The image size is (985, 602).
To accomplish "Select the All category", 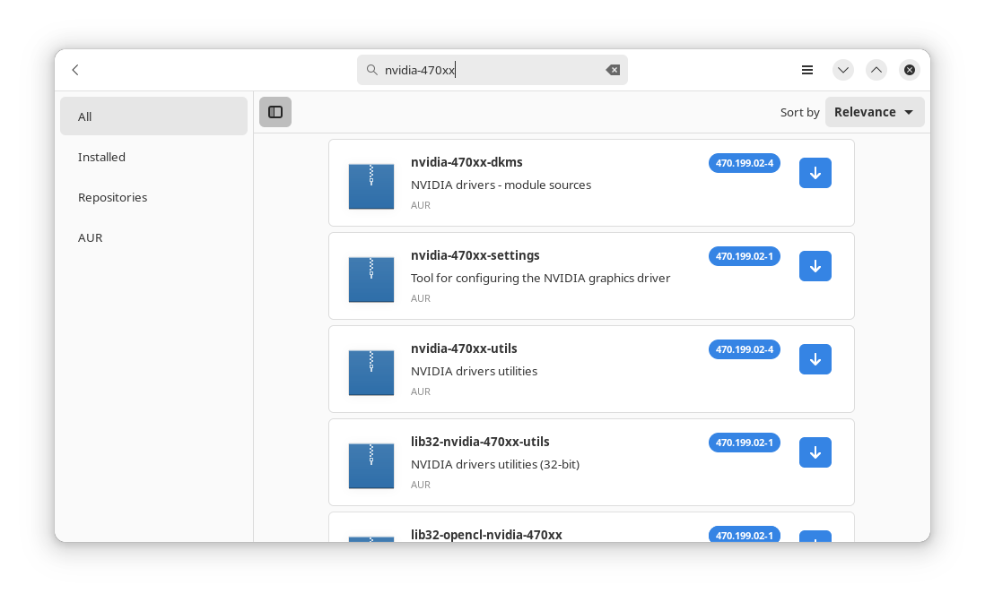I will 154,116.
